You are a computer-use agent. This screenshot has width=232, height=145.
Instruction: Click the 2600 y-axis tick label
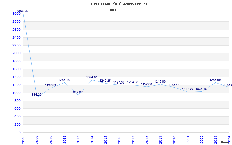click(17, 30)
